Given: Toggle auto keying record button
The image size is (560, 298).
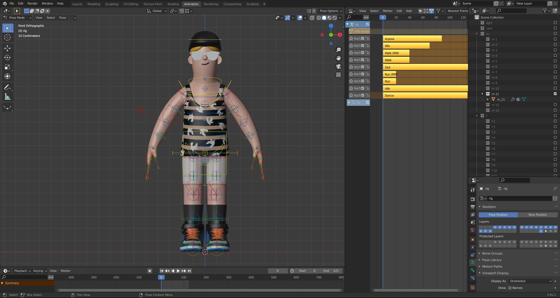Looking at the screenshot, I should tap(150, 271).
